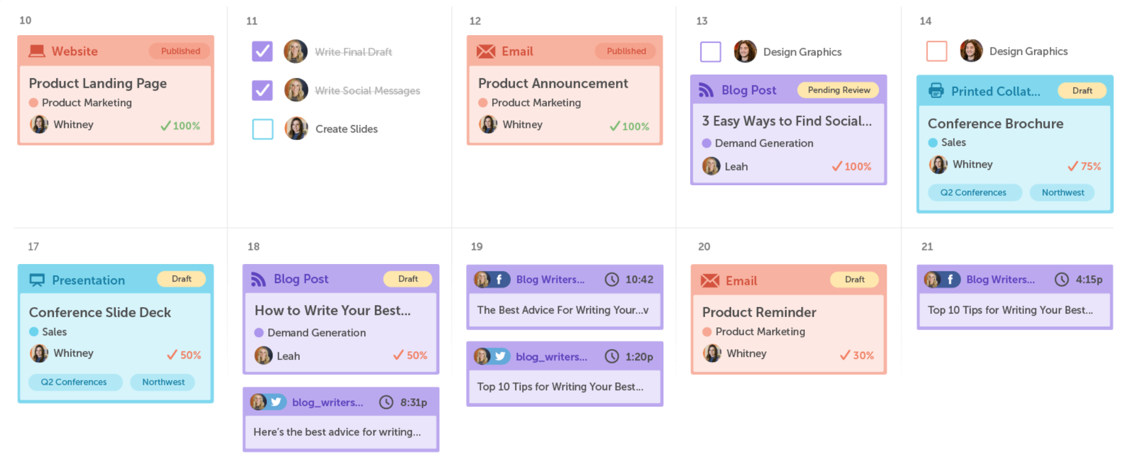Check Design Graphics task on day 14

pos(937,51)
